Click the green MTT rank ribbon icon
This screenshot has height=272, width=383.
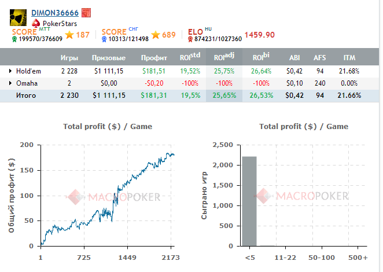click(x=14, y=39)
